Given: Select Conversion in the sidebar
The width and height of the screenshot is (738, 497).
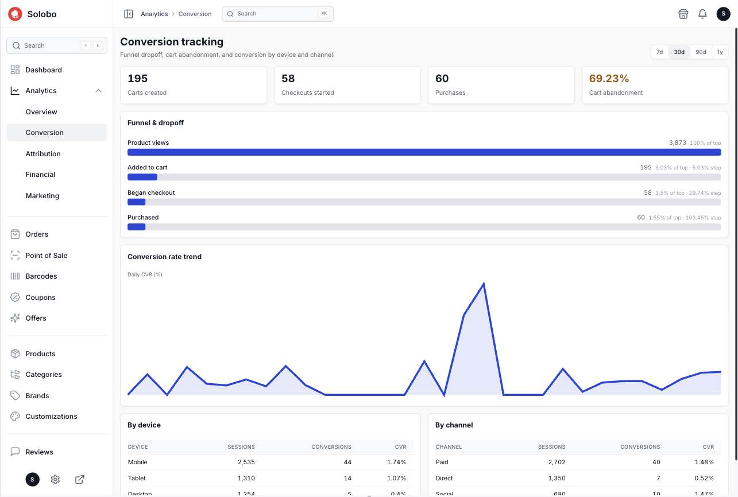Looking at the screenshot, I should [x=57, y=133].
